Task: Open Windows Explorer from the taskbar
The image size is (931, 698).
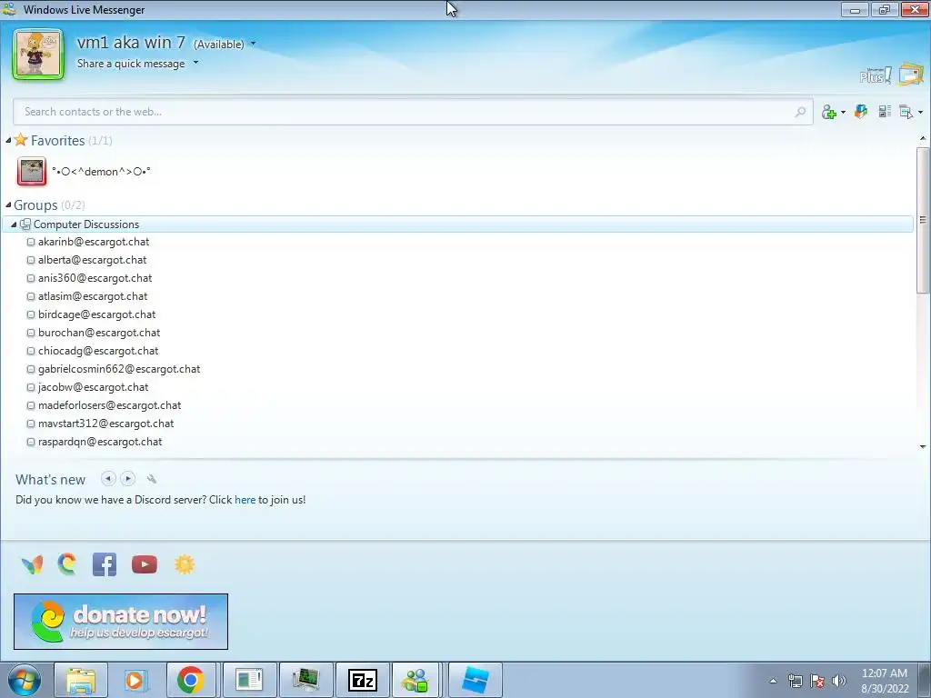Action: point(81,680)
